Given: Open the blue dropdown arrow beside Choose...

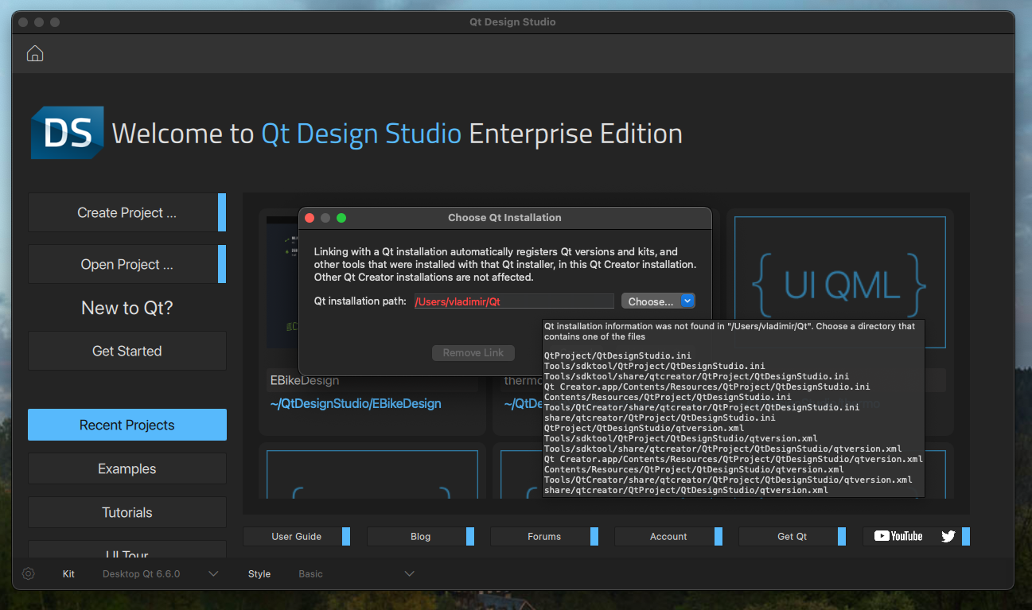Looking at the screenshot, I should [x=688, y=301].
